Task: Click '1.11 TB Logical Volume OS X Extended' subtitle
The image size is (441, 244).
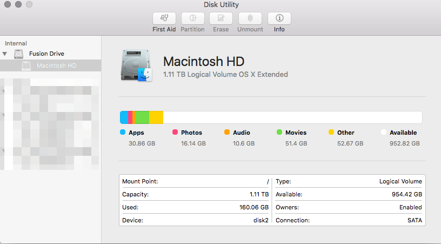Action: tap(225, 74)
